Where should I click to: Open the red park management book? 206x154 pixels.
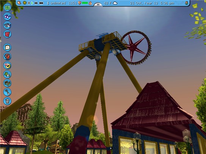coord(7,34)
